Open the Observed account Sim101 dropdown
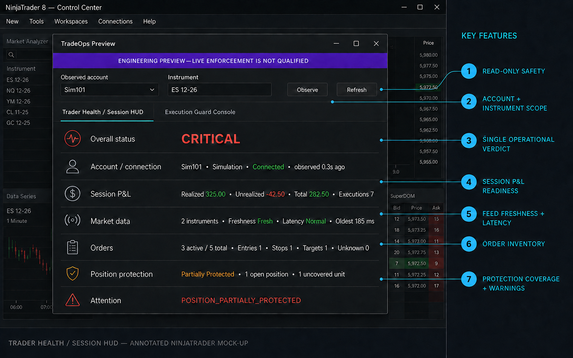 [x=109, y=89]
